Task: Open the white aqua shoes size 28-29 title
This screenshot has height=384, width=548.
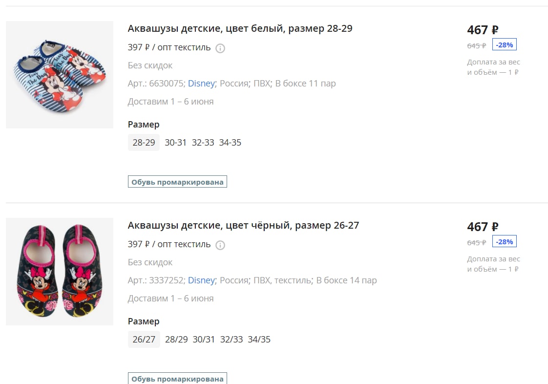Action: (x=240, y=28)
